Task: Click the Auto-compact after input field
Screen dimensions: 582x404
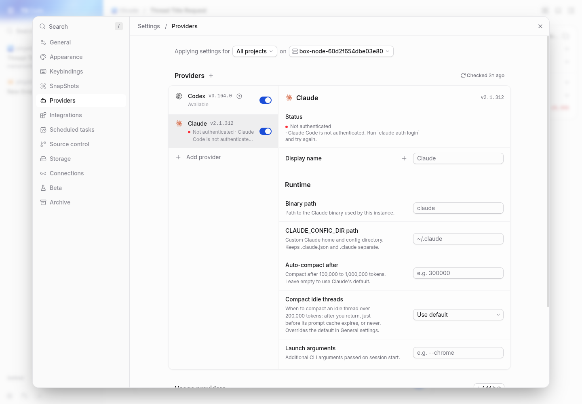Action: coord(458,273)
